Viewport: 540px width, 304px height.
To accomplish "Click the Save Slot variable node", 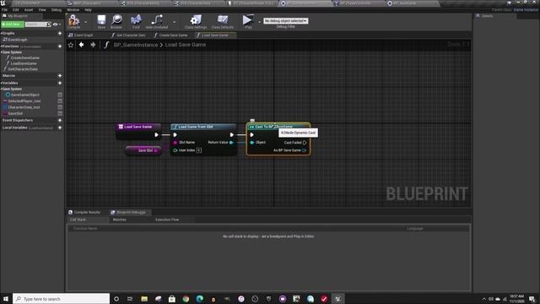I will tap(143, 150).
